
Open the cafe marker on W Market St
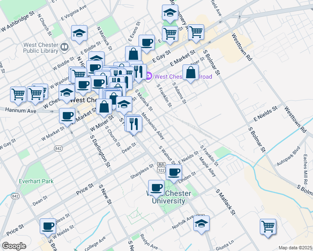coord(67,117)
